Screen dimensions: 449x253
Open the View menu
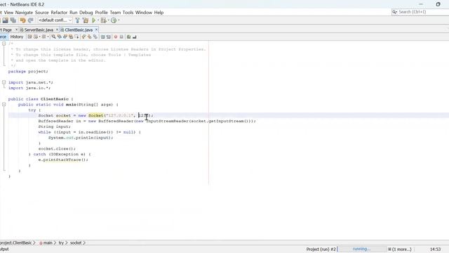(x=8, y=13)
